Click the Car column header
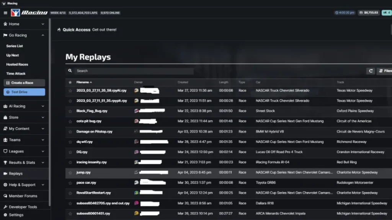The image size is (392, 220). 258,82
